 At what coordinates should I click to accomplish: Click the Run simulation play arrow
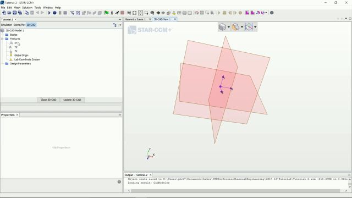(49, 13)
